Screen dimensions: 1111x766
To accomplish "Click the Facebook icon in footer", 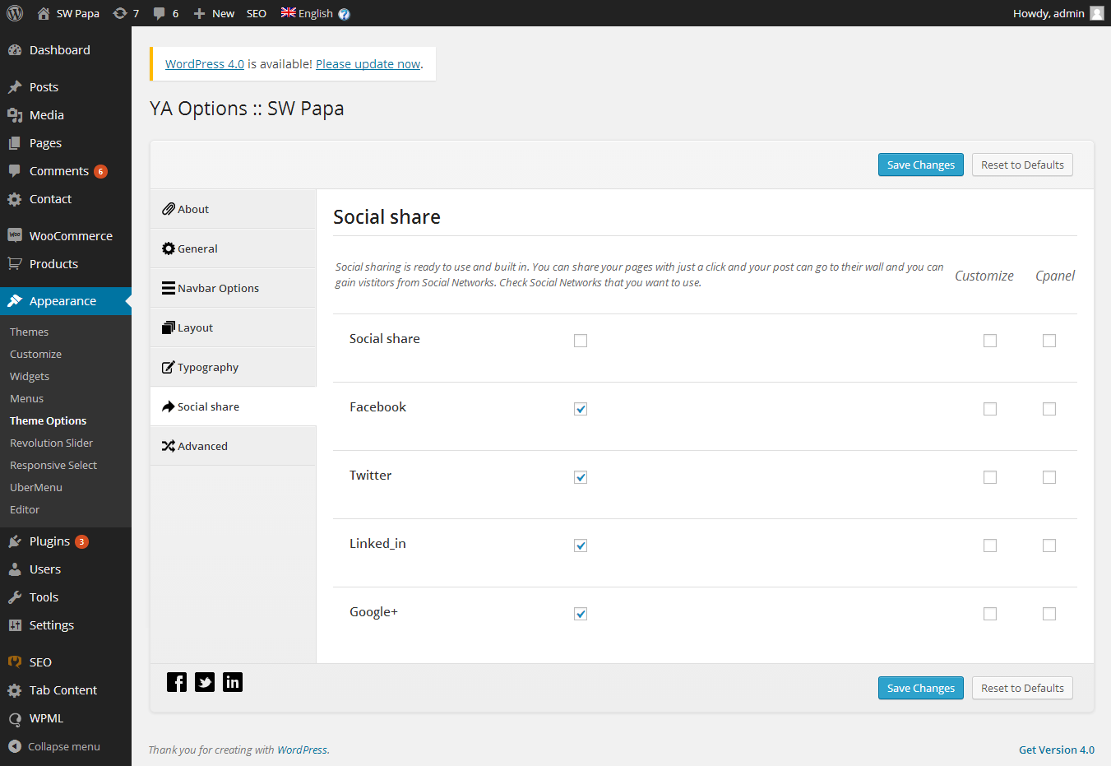I will (177, 682).
